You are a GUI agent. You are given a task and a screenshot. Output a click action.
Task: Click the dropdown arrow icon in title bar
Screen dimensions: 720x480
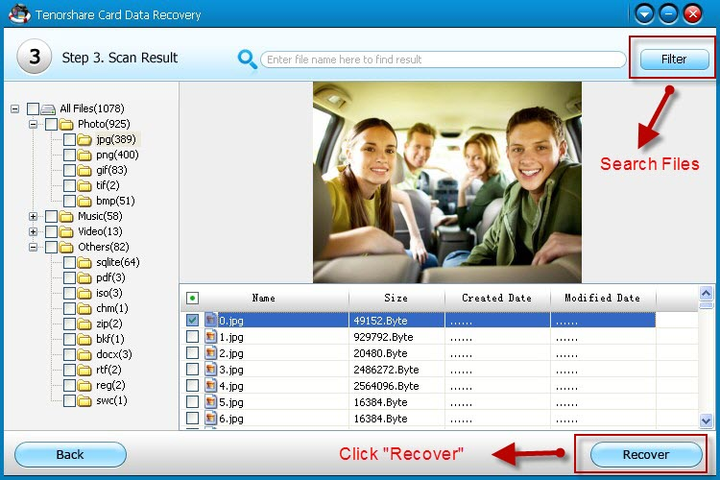tap(645, 13)
